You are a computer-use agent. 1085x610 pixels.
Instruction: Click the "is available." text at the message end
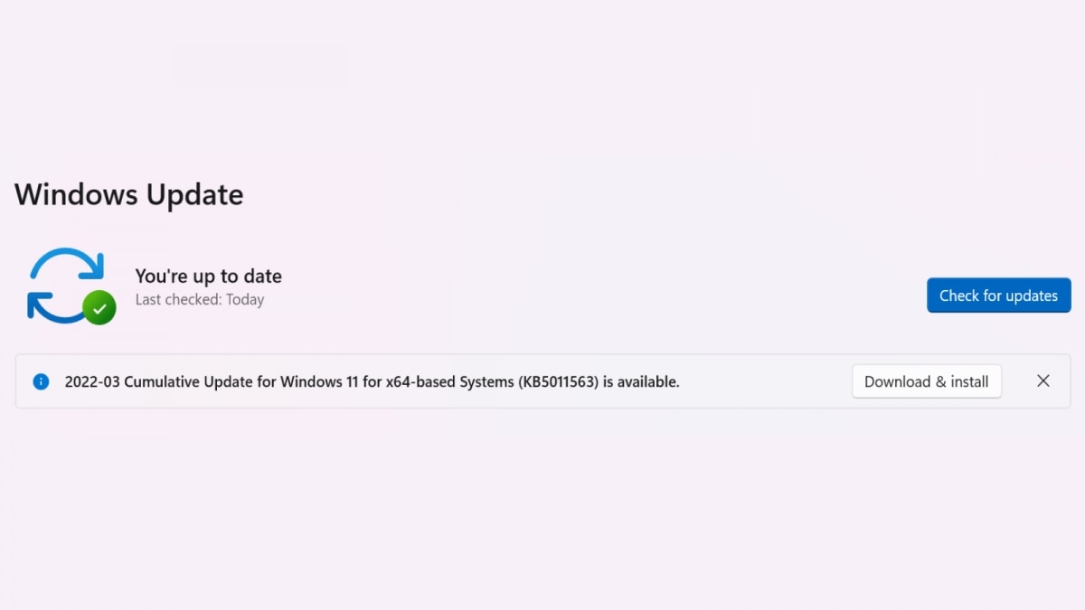click(x=641, y=381)
